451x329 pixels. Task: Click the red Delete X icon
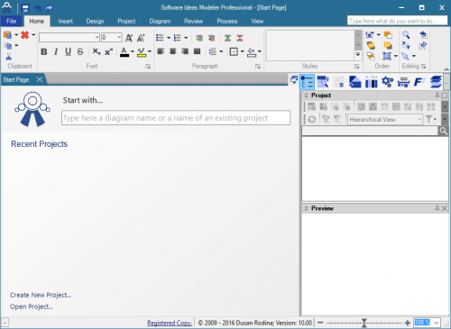pos(25,35)
